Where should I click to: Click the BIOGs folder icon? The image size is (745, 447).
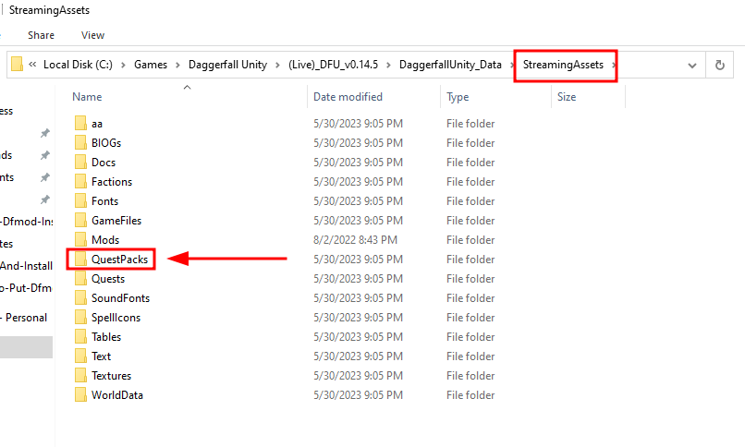point(80,143)
